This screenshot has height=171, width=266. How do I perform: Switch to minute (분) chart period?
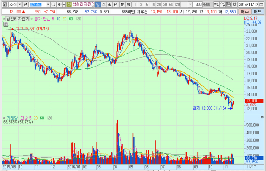(x=122, y=4)
